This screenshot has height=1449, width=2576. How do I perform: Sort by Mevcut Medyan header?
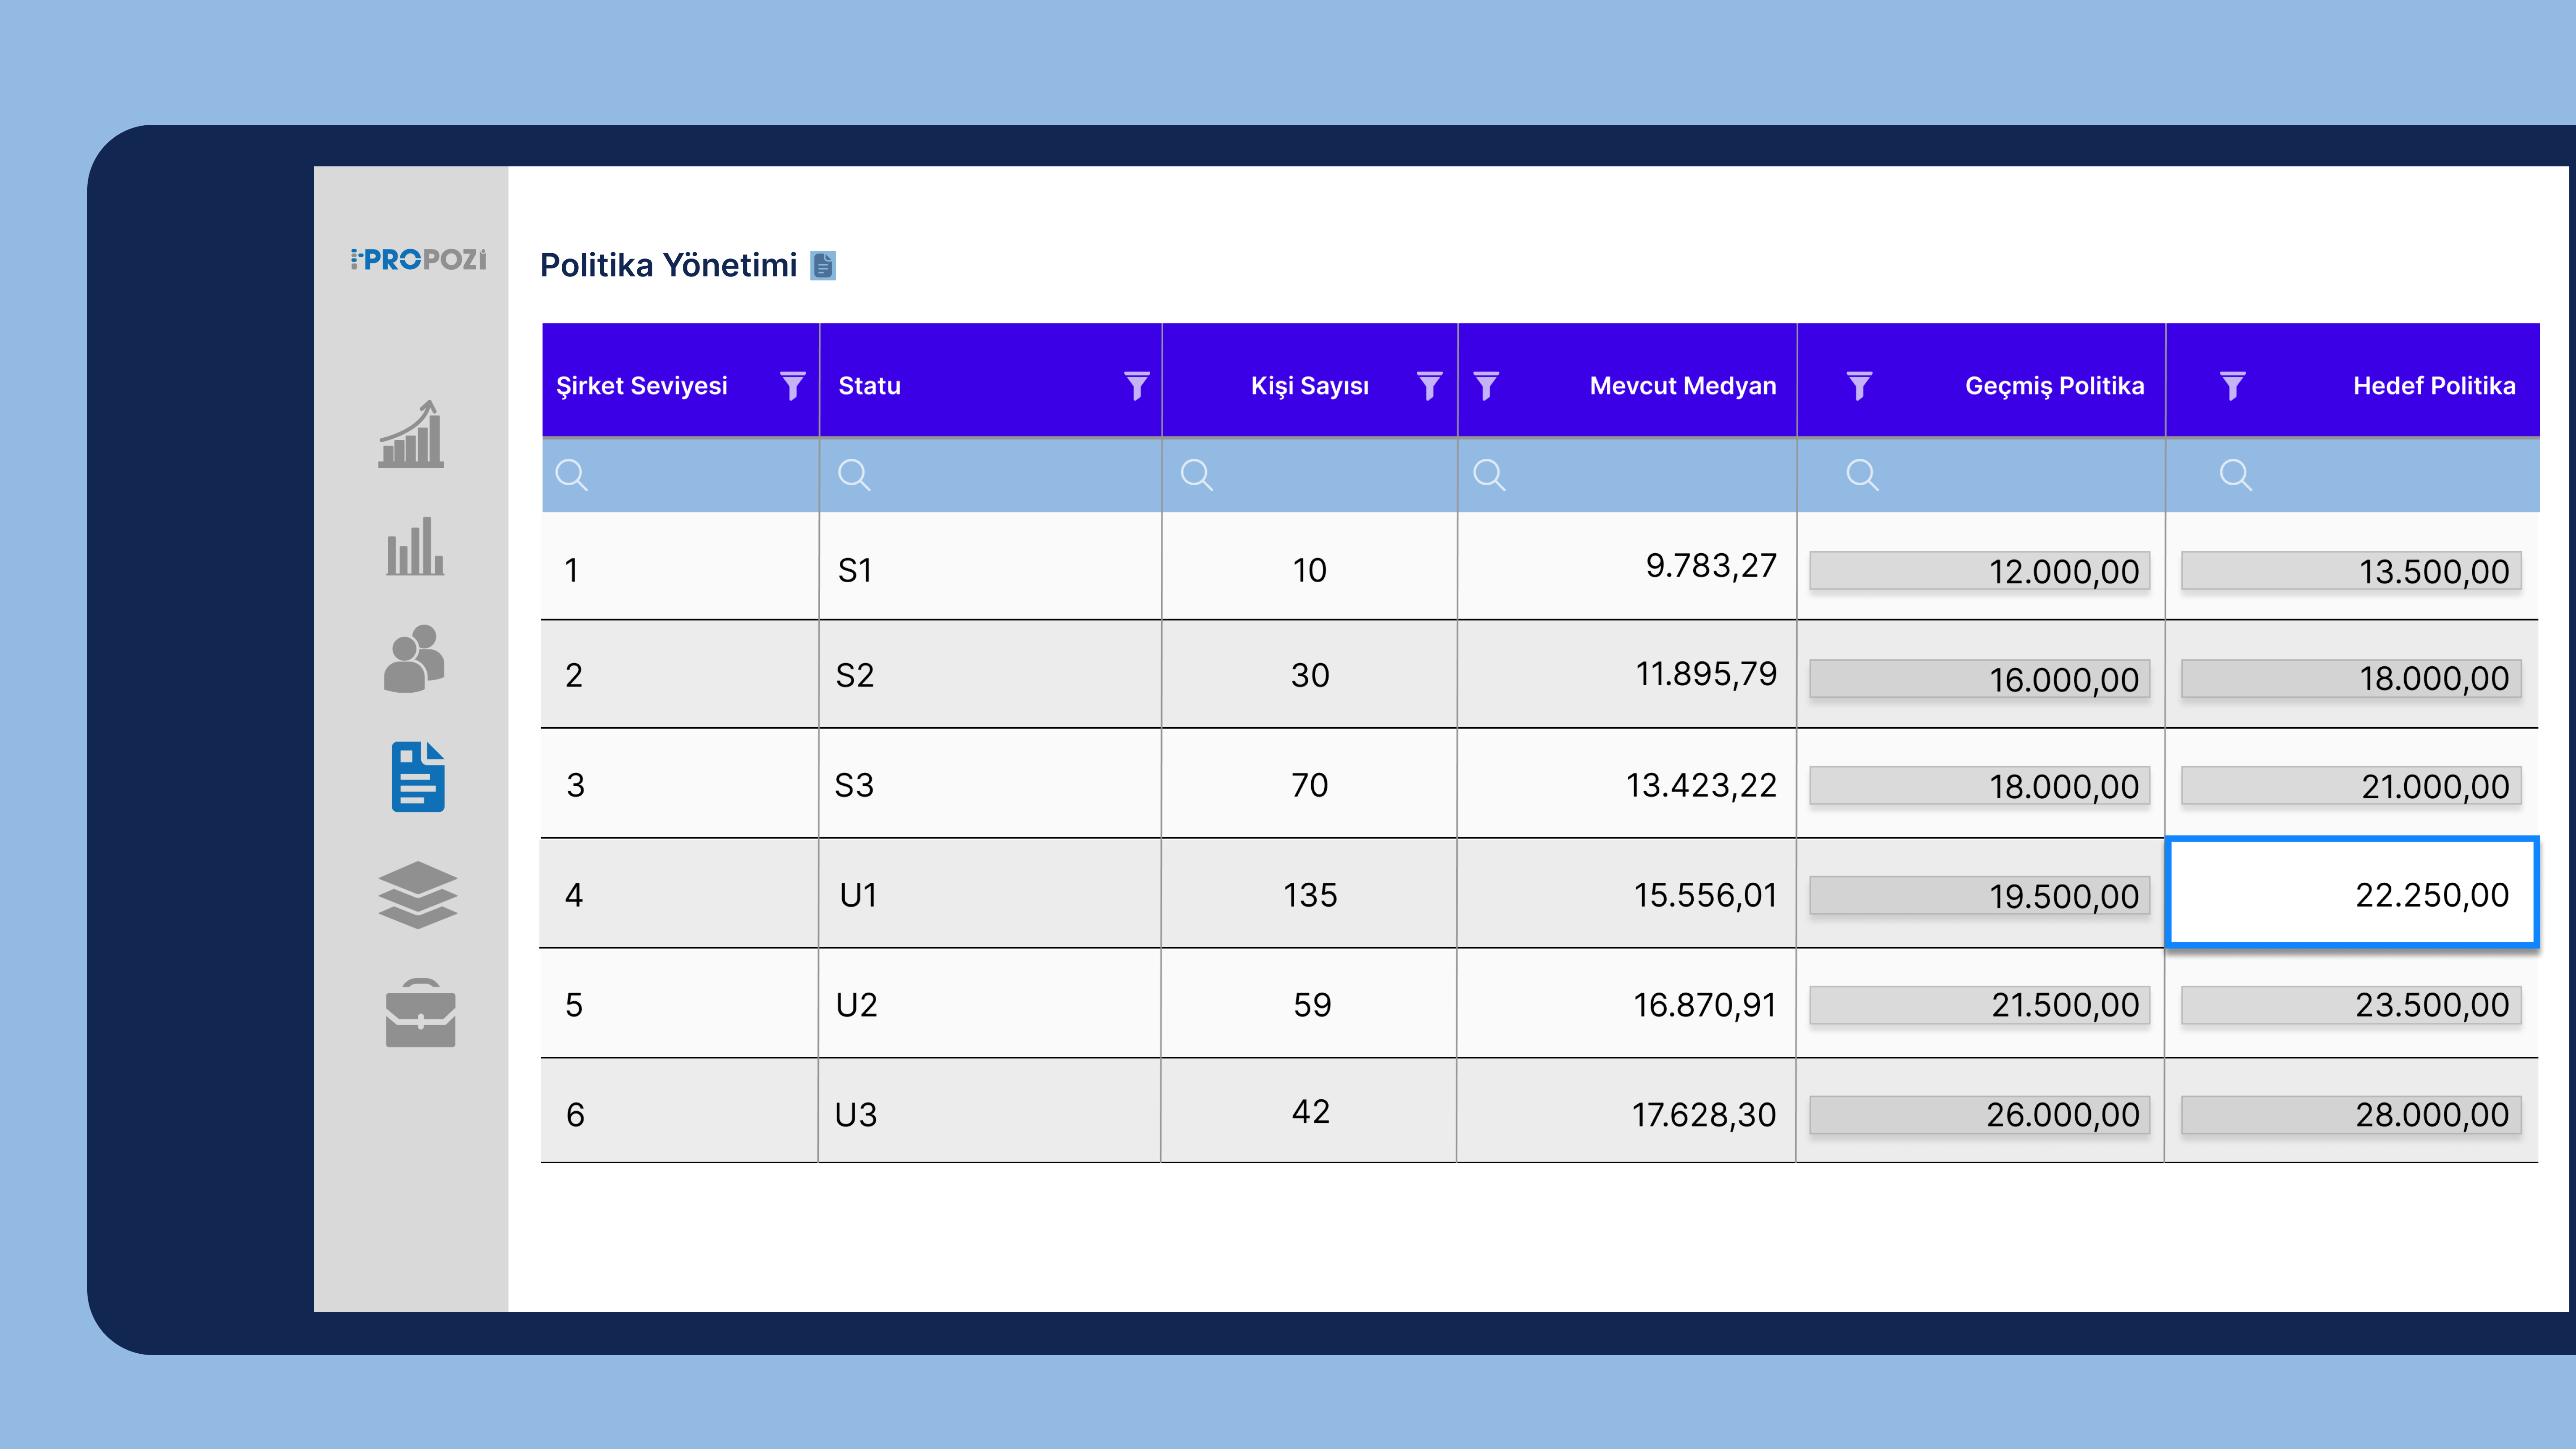tap(1683, 386)
